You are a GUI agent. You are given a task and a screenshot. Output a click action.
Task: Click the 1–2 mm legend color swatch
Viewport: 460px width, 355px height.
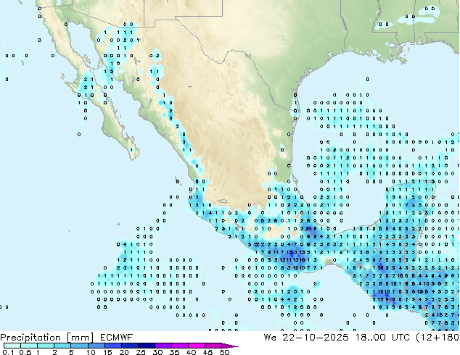46,346
